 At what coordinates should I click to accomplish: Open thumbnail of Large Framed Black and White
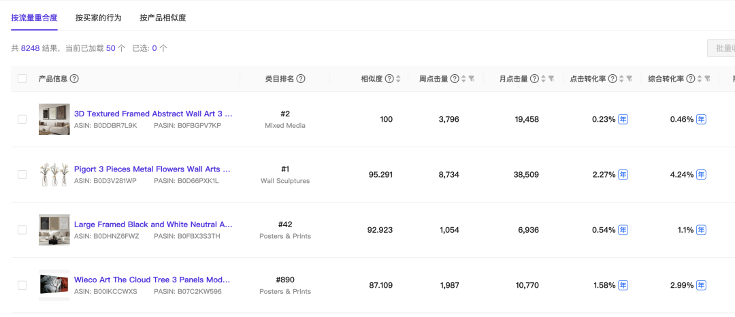54,229
